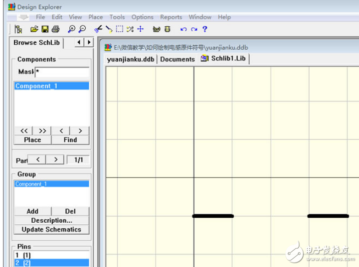Click the blue question mark help icon
The image size is (359, 267).
(x=204, y=29)
